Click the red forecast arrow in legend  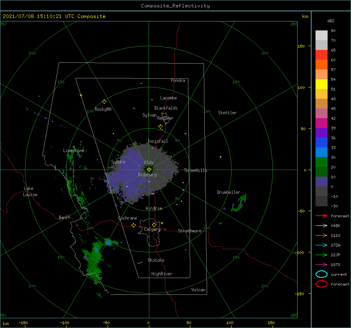(321, 216)
